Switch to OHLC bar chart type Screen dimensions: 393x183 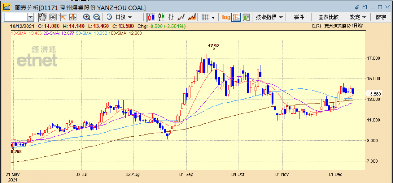coord(162,17)
